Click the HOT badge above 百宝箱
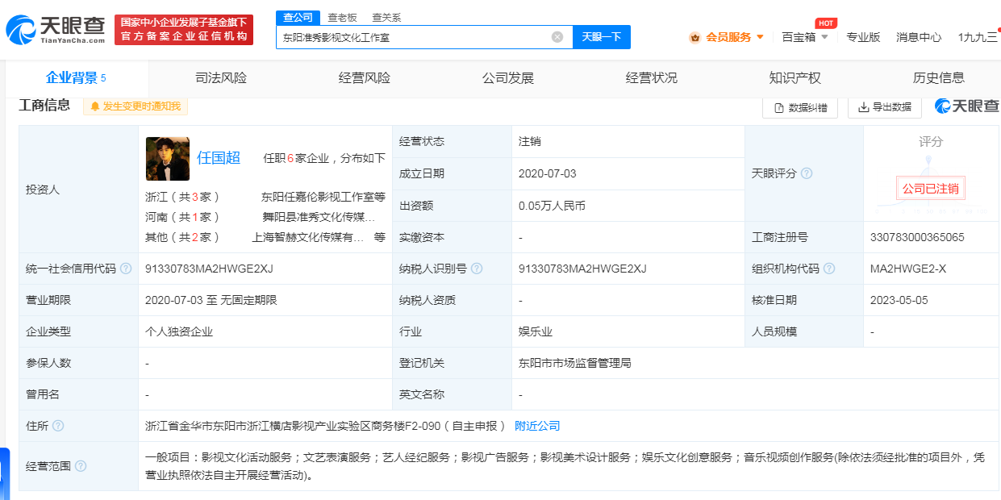Screen dimensions: 1001x500 coord(825,23)
